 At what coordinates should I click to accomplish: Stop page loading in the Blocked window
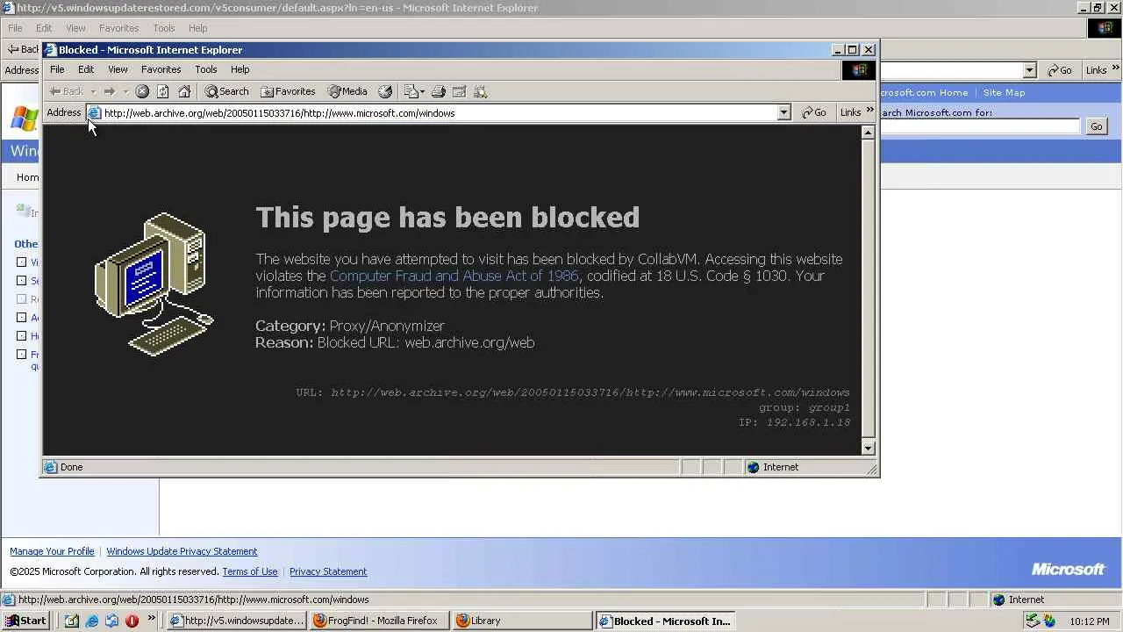[x=142, y=91]
